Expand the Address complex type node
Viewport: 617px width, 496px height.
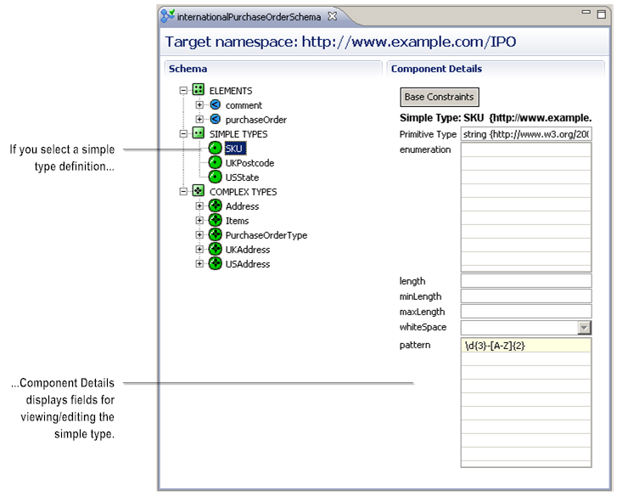pyautogui.click(x=200, y=206)
